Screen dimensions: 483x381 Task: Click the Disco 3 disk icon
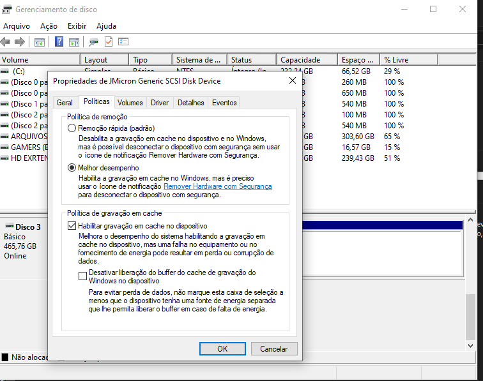coord(10,226)
